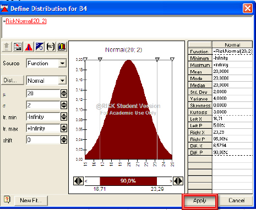Image resolution: width=256 pixels, height=210 pixels.
Task: Click the tr. min field showing -Infinity
Action: tap(43, 117)
